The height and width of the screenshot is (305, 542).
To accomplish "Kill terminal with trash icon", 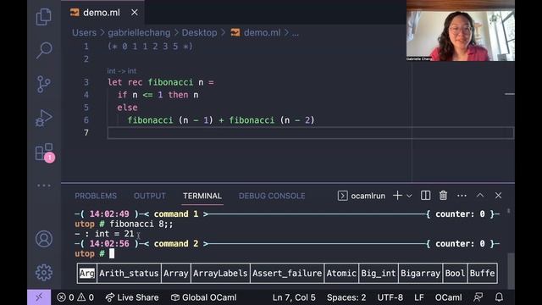I will 443,196.
